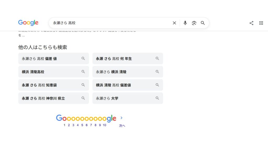Select related search 永瀬さら 横浜 清陵
Viewport: 268px width, 150px height.
pyautogui.click(x=128, y=72)
